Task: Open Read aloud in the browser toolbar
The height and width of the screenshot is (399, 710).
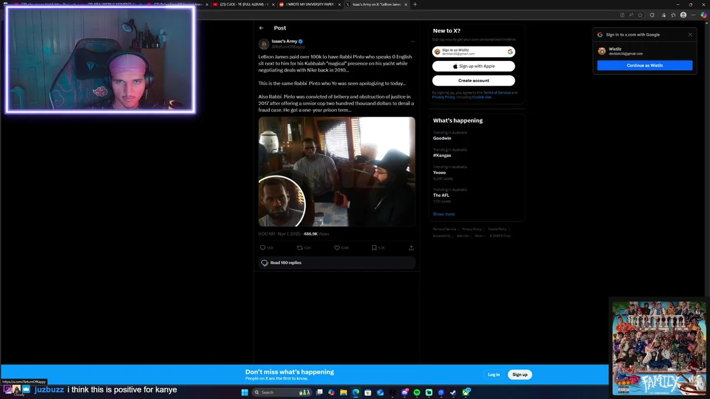Action: click(631, 15)
